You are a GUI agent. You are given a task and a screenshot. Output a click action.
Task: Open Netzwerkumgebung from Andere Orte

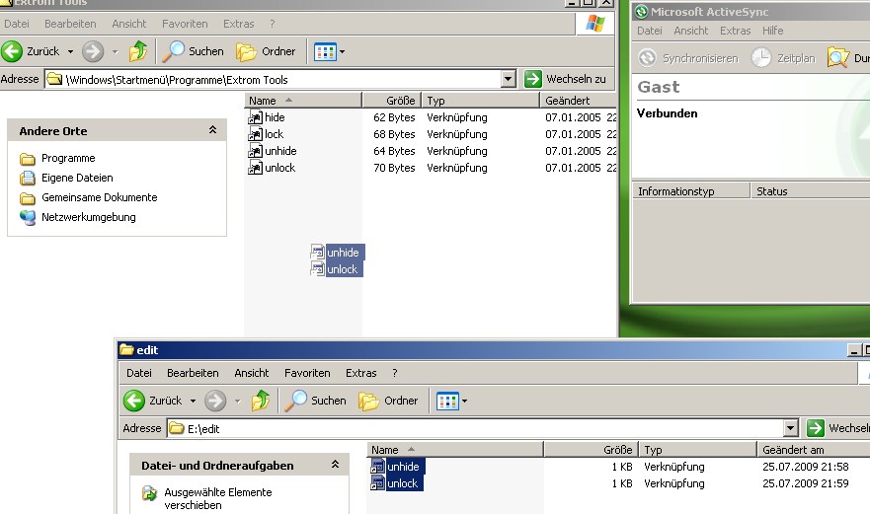(88, 217)
